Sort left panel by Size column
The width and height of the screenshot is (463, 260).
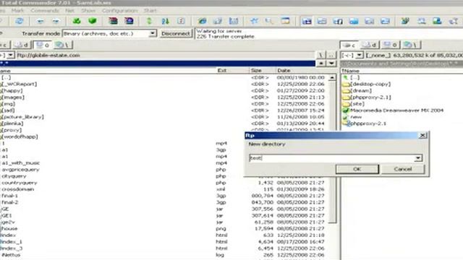[x=262, y=71]
